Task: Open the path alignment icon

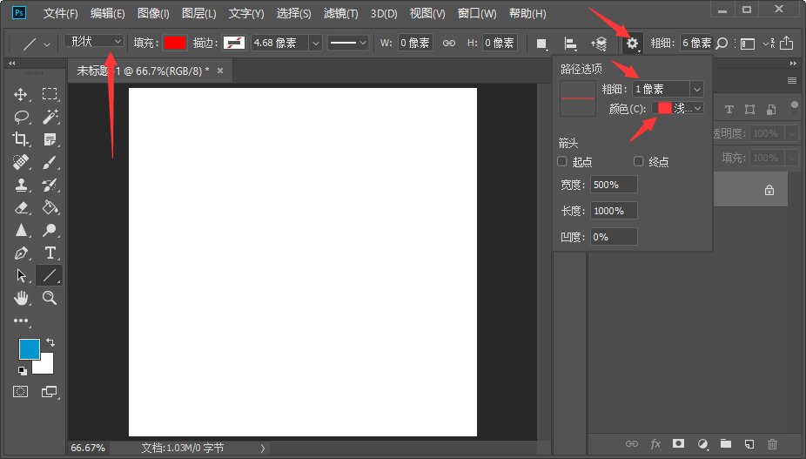Action: (x=570, y=44)
